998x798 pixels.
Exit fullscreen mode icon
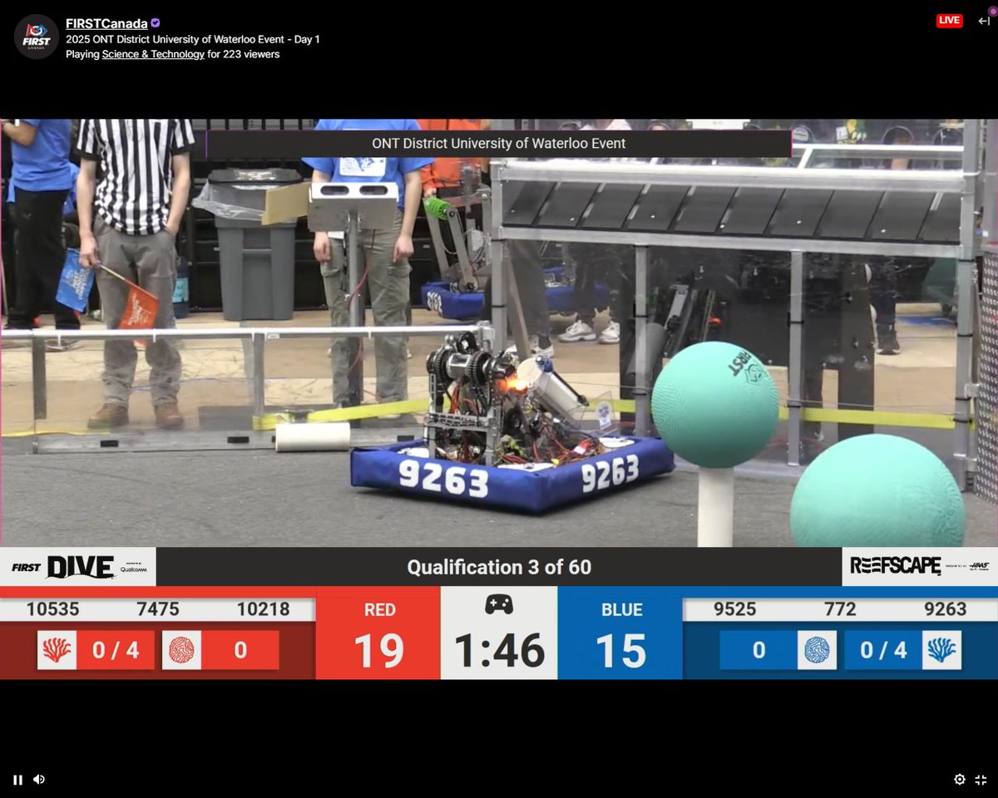981,780
